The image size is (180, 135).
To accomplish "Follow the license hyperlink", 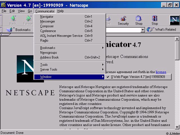I will pyautogui.click(x=161, y=72).
